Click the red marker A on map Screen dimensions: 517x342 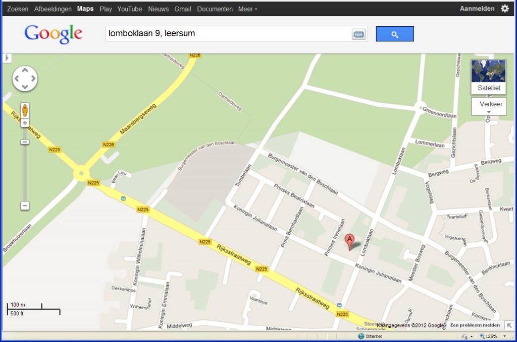(349, 242)
